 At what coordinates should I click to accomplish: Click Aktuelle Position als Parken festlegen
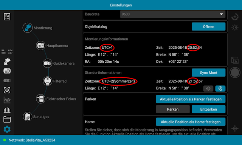191,99
